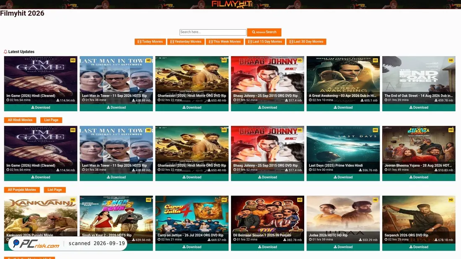The image size is (461, 259).
Task: Open List Page next to All Hindi Movies
Action: pos(51,120)
